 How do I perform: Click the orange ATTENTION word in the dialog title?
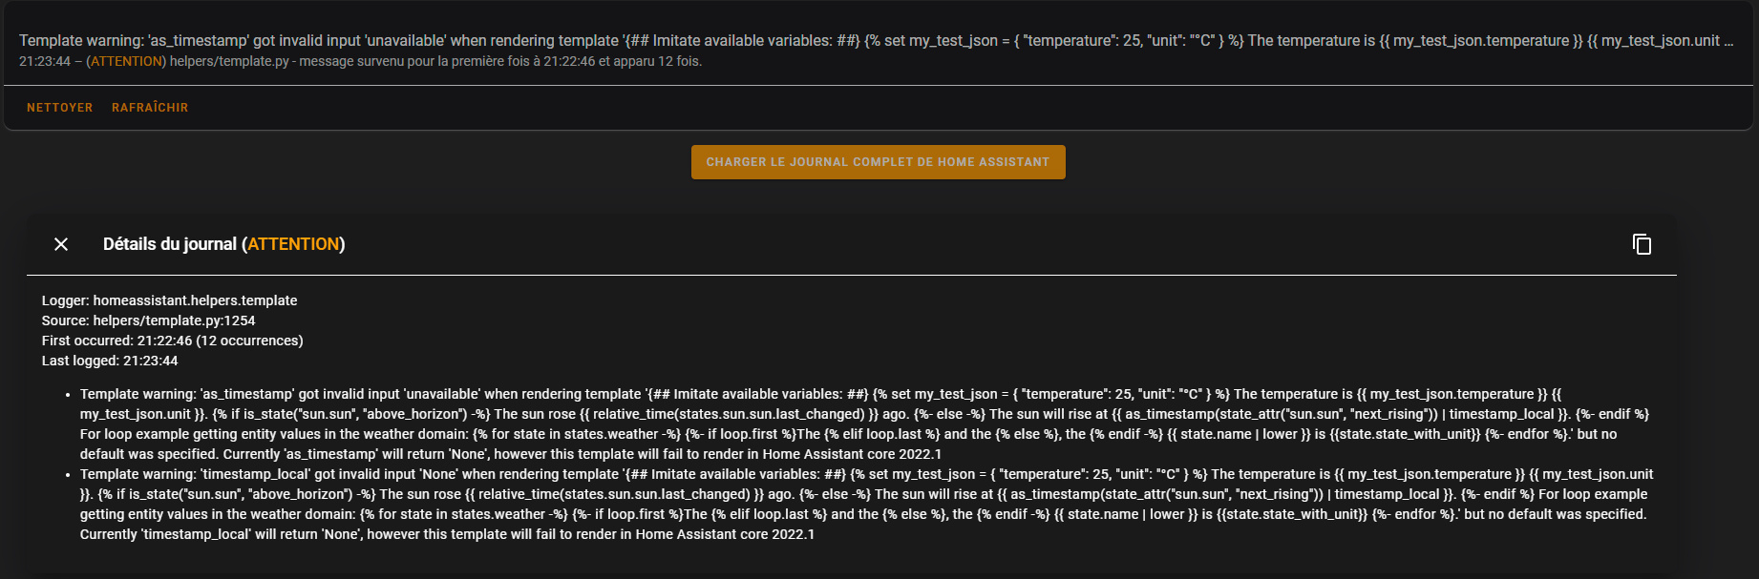[x=293, y=244]
